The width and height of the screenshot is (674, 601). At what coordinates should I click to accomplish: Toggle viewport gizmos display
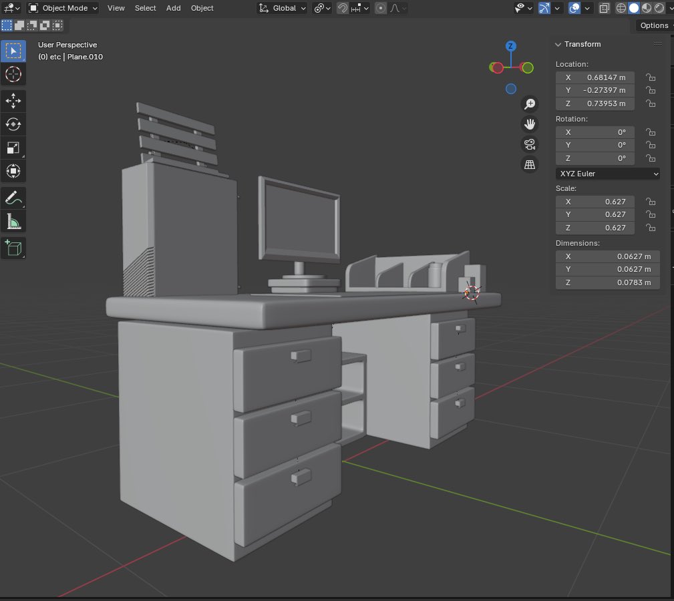[x=544, y=8]
